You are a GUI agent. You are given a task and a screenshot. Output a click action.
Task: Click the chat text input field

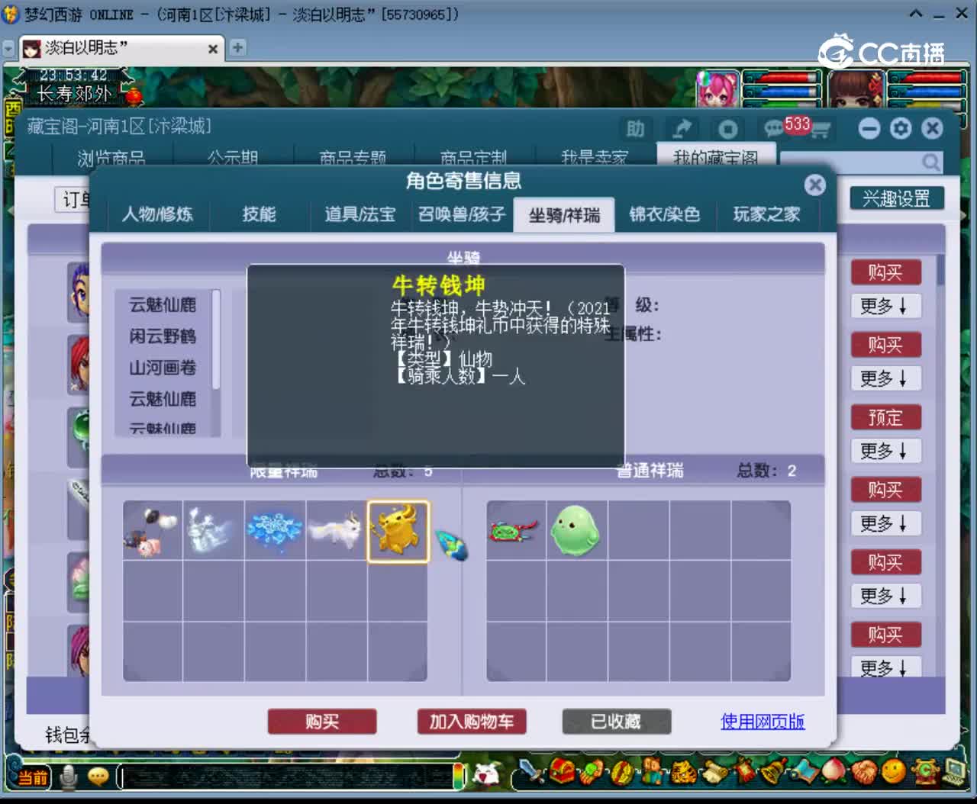tap(286, 777)
